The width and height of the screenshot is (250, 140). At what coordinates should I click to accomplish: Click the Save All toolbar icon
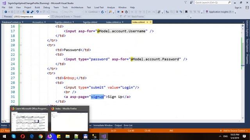click(x=32, y=12)
